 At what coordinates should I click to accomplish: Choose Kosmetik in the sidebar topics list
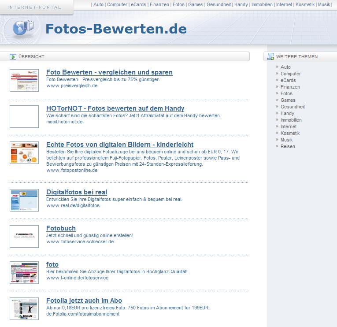290,133
